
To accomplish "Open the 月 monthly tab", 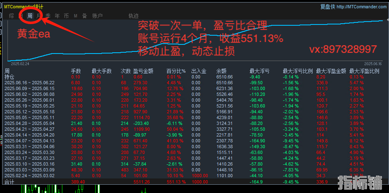I will point(39,16).
